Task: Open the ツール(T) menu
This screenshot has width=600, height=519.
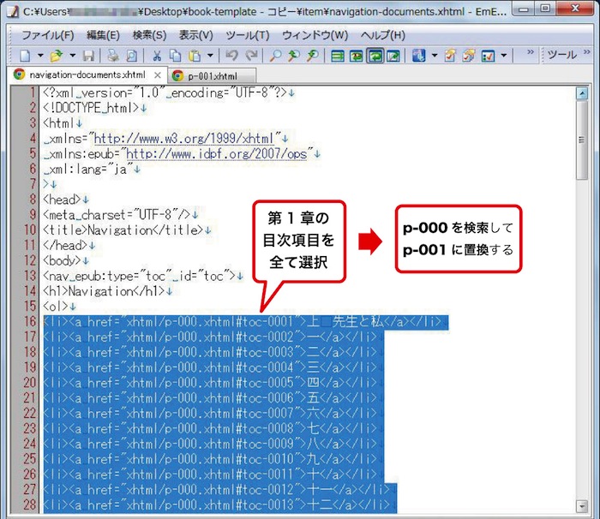Action: pos(247,35)
